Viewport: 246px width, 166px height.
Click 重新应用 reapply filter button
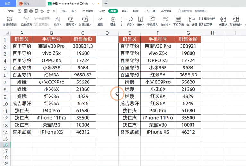pos(42,24)
